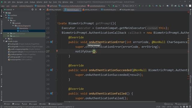The height and width of the screenshot is (108, 192).
Task: Toggle the Event Log tool window
Action: coord(169,104)
